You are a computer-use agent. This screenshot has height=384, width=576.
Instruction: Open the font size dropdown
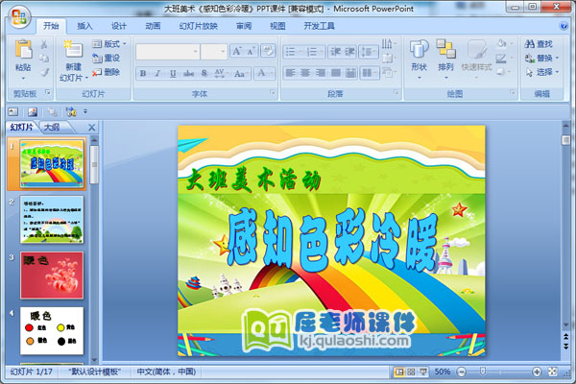coord(223,52)
